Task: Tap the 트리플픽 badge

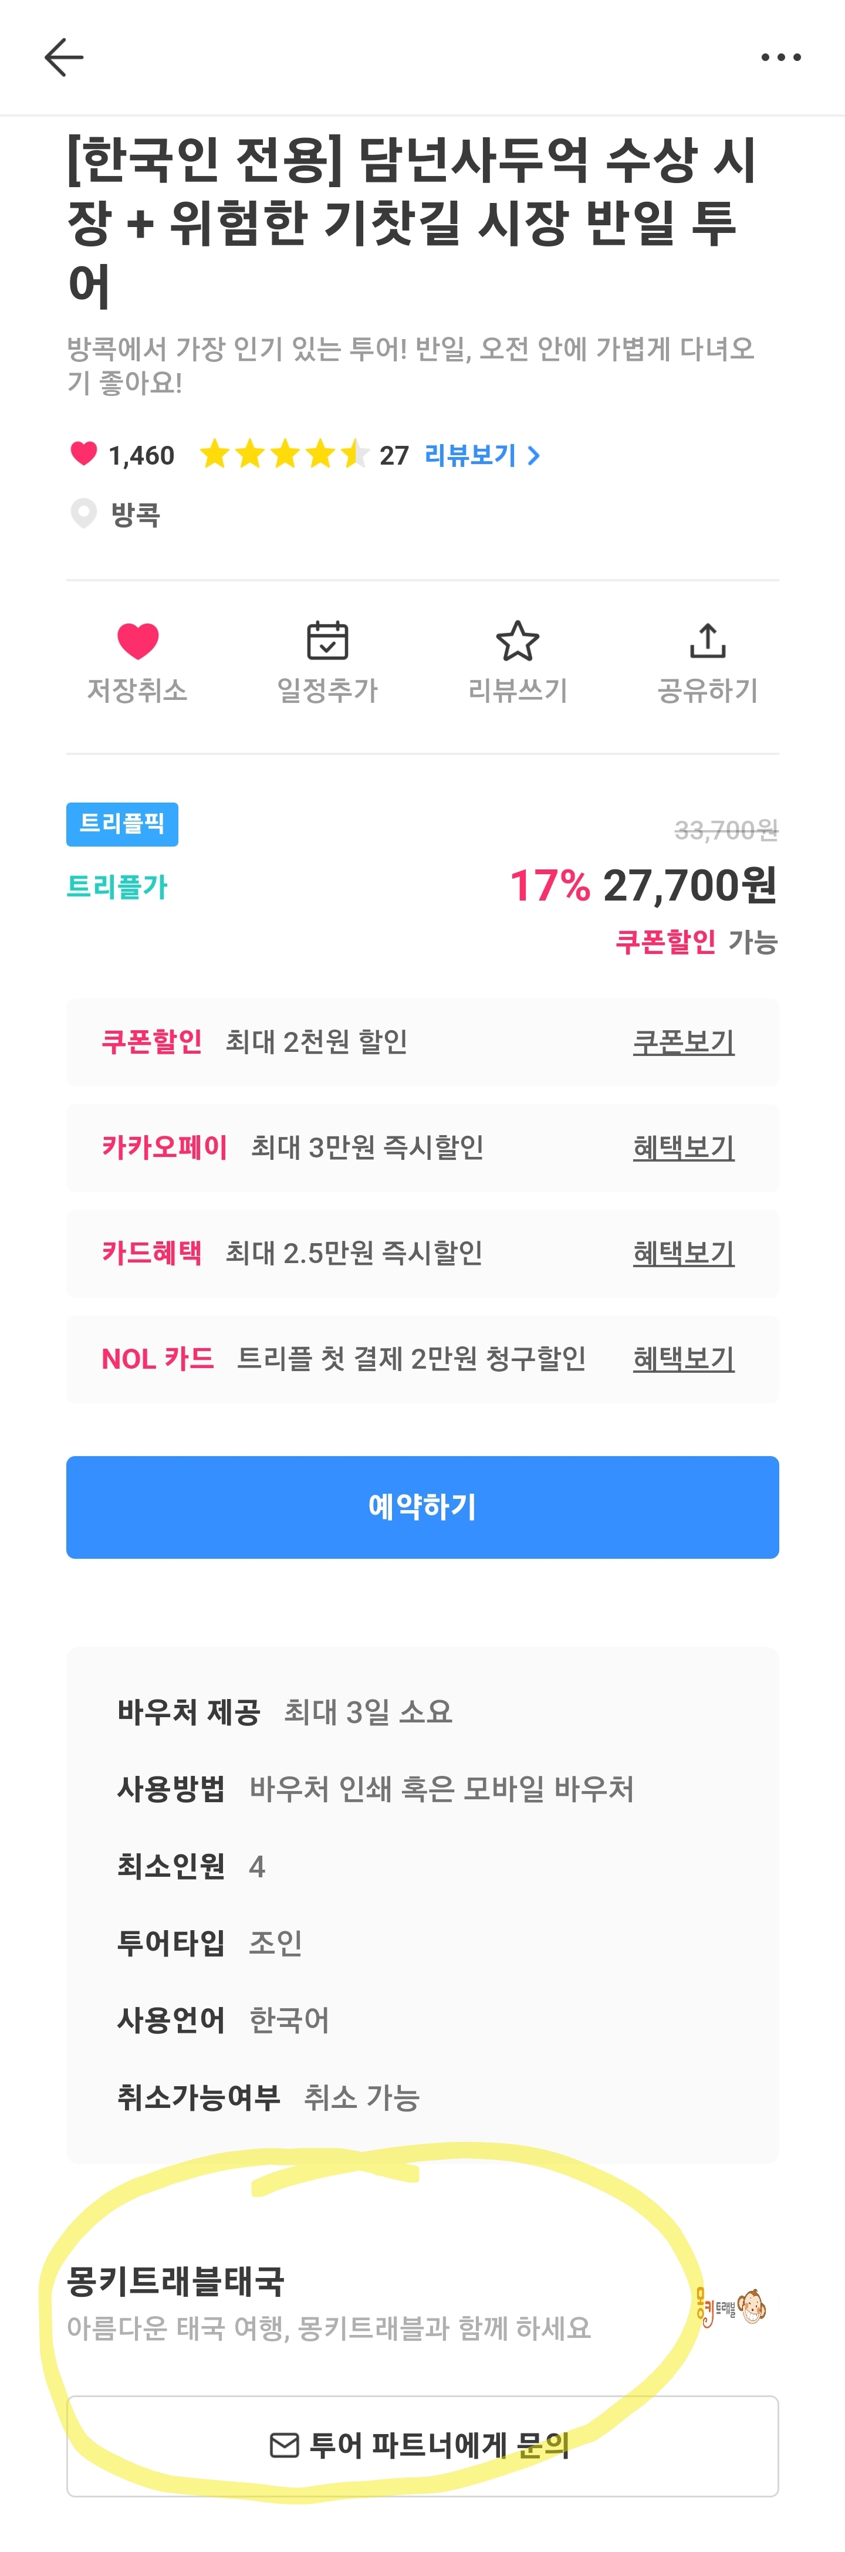Action: 122,824
